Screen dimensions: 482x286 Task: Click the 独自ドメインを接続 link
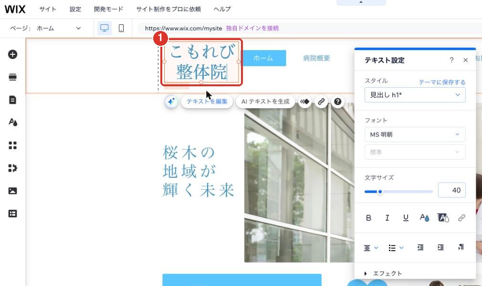pos(252,28)
